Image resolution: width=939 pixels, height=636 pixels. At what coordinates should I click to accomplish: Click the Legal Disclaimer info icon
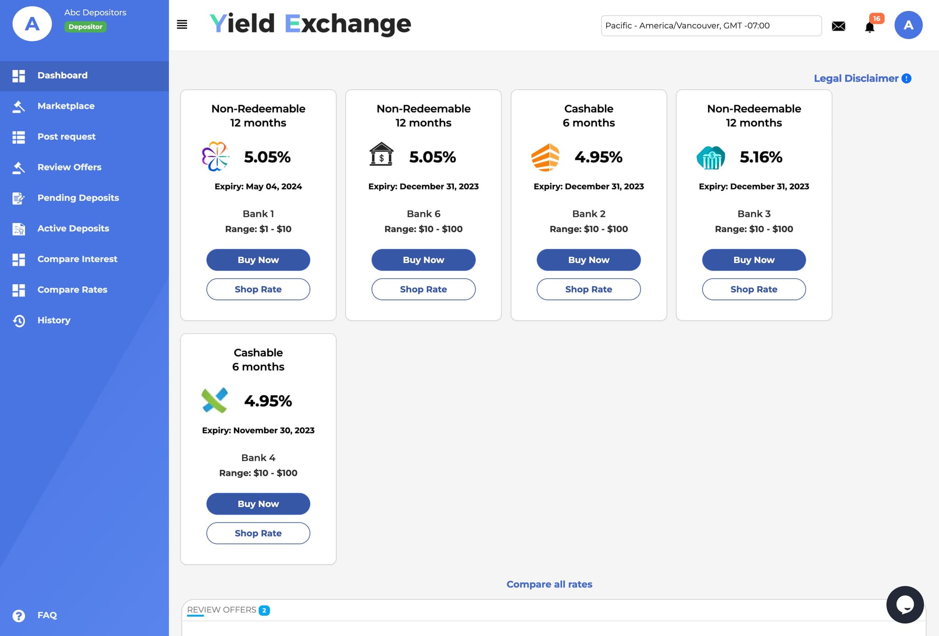906,79
